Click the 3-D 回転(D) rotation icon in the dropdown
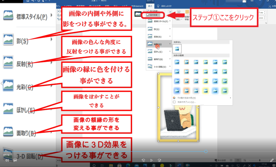Image resolution: width=276 pixels, height=167 pixels. pyautogui.click(x=150, y=66)
